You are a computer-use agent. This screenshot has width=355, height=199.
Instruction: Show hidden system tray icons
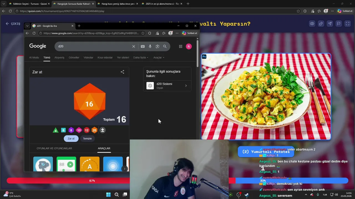[x=306, y=195]
